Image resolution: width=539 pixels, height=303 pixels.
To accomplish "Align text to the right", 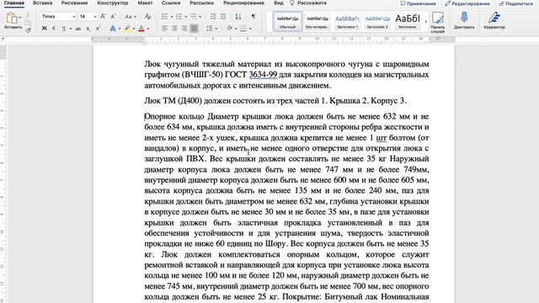I will click(x=184, y=29).
